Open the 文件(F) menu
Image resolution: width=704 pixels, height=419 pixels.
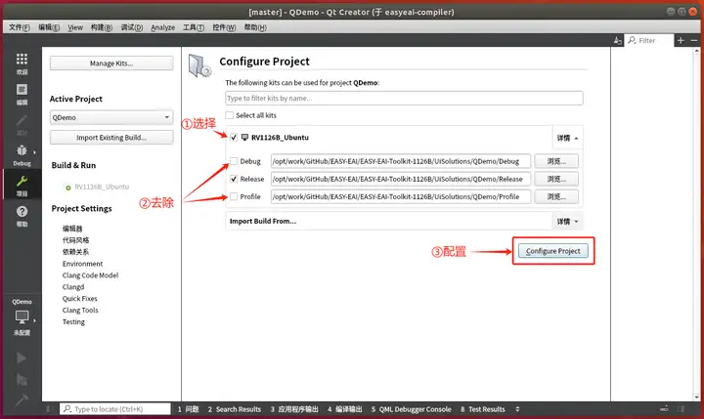click(x=20, y=27)
